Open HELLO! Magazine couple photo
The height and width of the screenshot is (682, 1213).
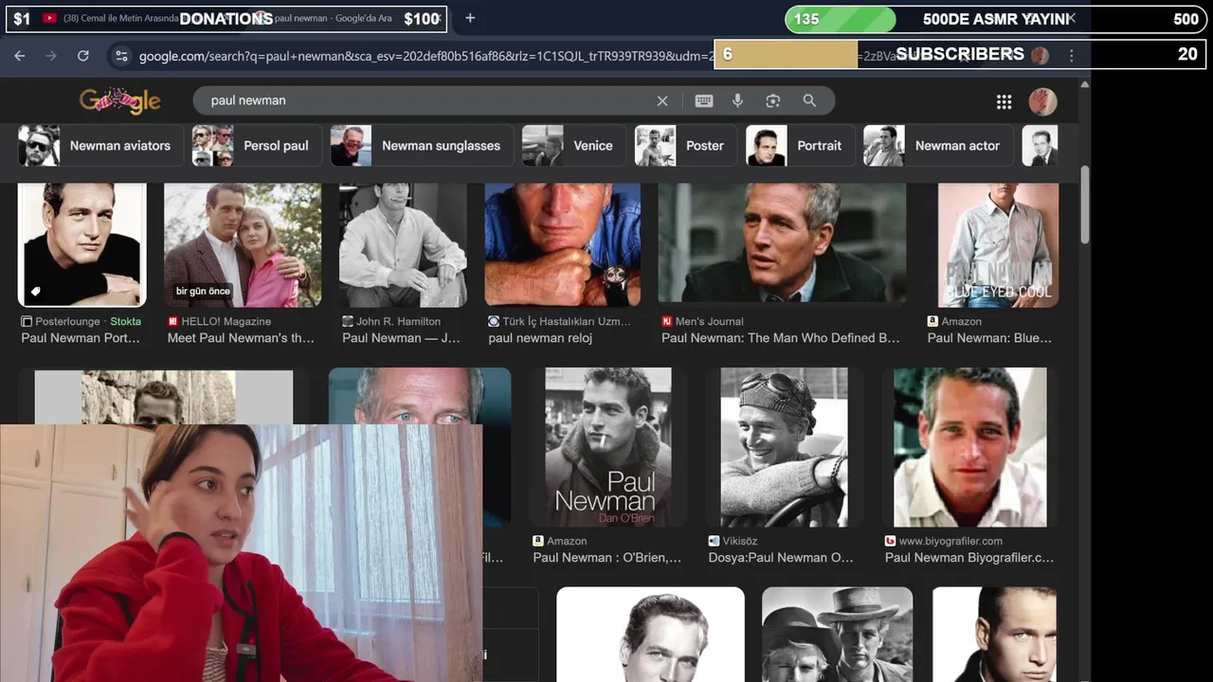point(243,245)
